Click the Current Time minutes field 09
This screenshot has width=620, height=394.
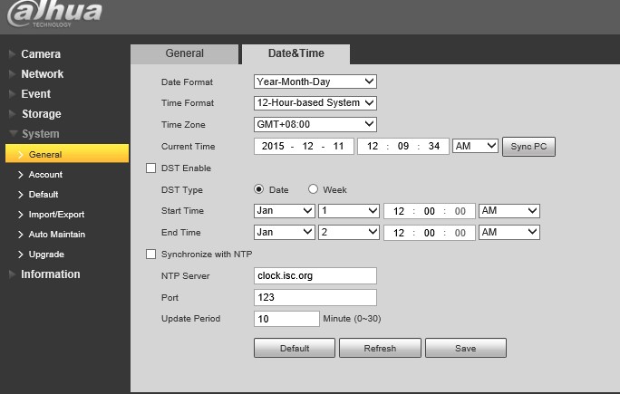click(403, 146)
